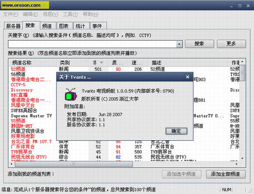The height and width of the screenshot is (194, 254).
Task: Click vertical scrollbar thumb in results list
Action: click(242, 73)
